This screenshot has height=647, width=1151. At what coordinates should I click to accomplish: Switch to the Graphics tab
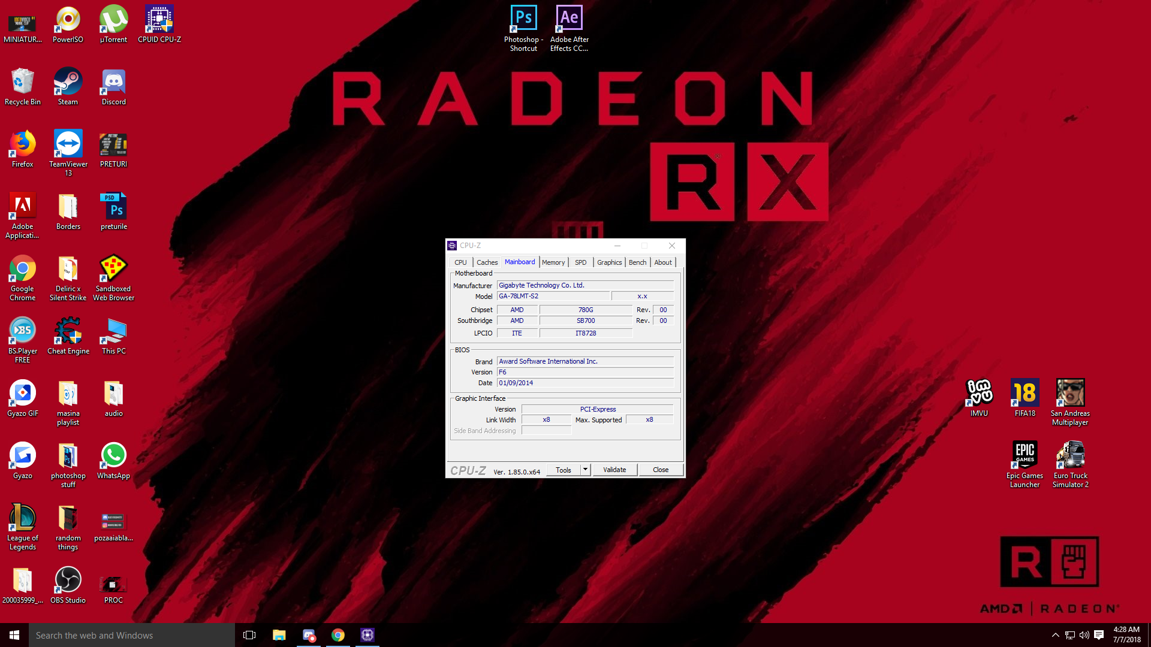(x=609, y=262)
